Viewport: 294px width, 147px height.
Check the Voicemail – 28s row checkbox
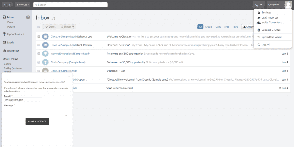point(39,71)
